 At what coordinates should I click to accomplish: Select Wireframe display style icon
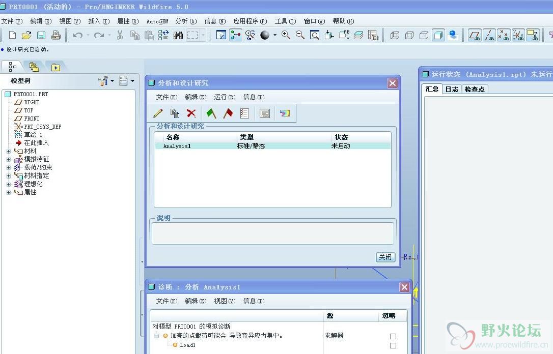click(x=395, y=35)
